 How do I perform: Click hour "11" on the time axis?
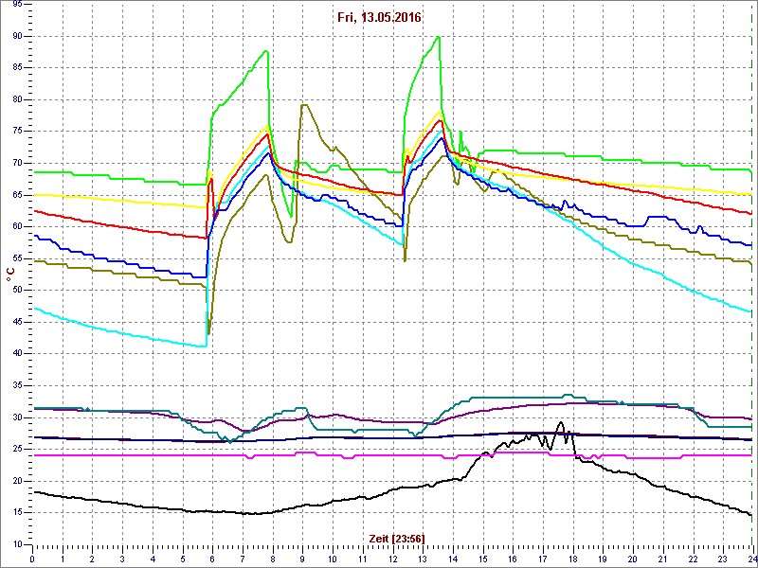tap(363, 560)
